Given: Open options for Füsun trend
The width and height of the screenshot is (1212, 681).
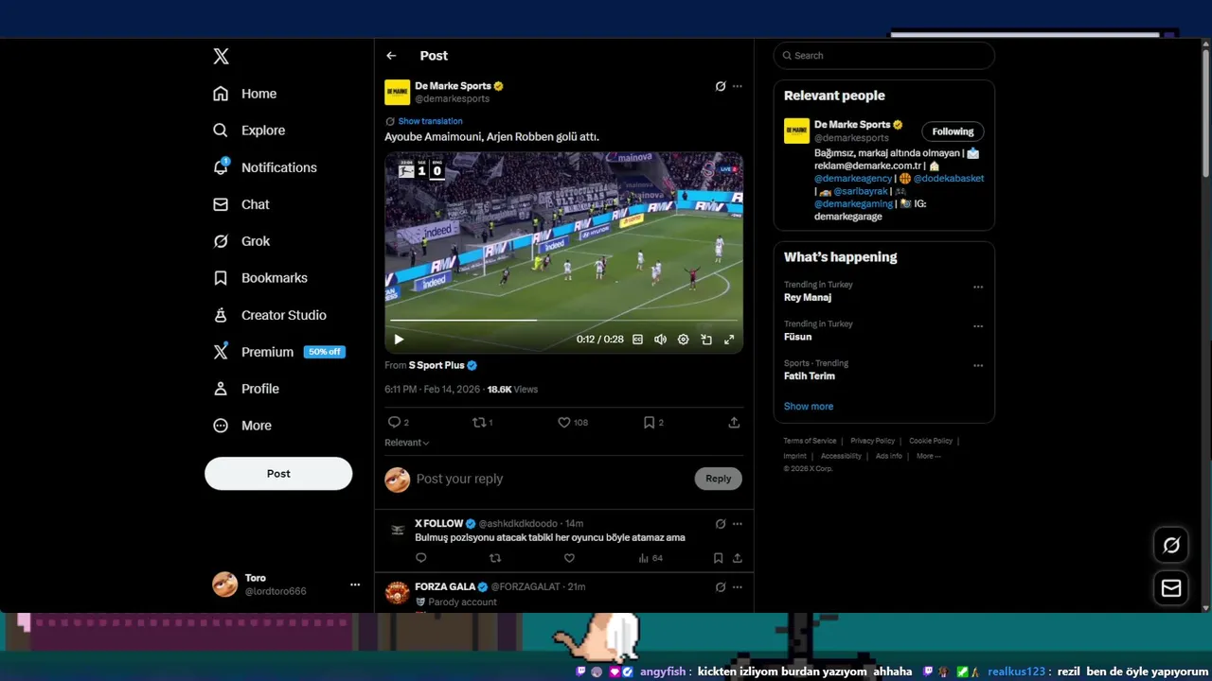Looking at the screenshot, I should point(978,327).
